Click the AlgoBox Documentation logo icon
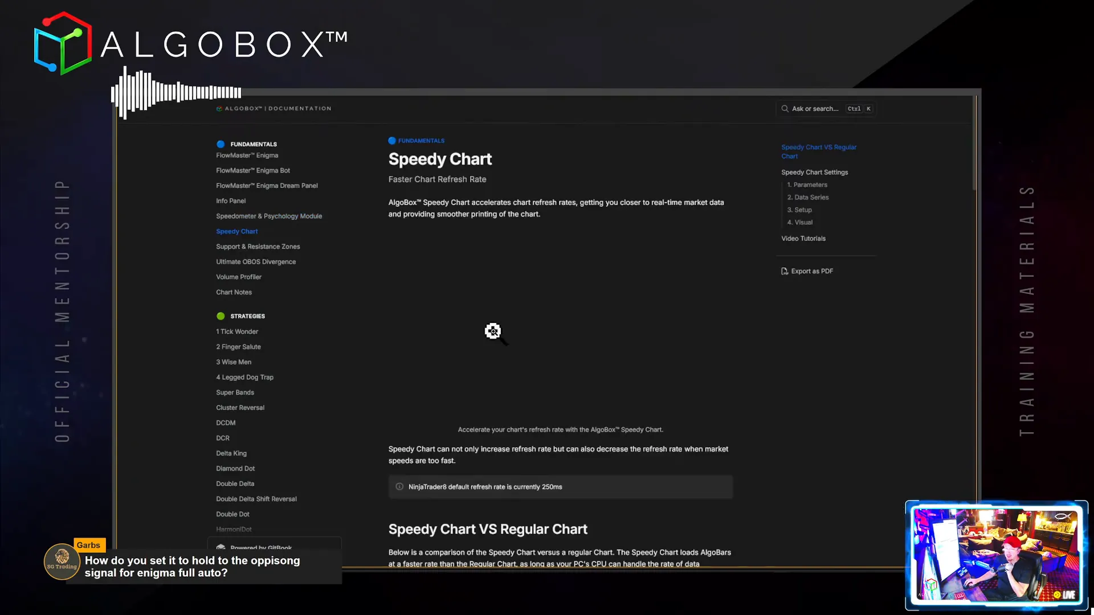Screen dimensions: 1094x615 click(219, 109)
